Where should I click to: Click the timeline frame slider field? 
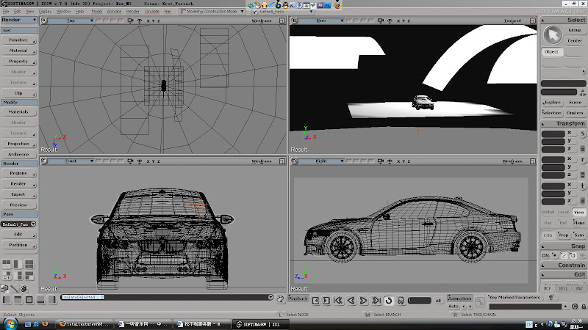point(420,300)
